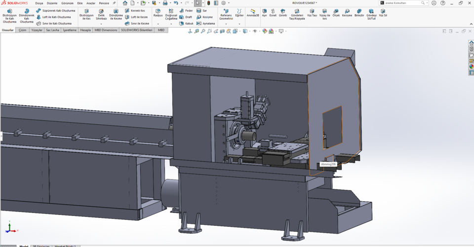Switch to the Sac Levha tab
This screenshot has width=474, height=247.
53,30
